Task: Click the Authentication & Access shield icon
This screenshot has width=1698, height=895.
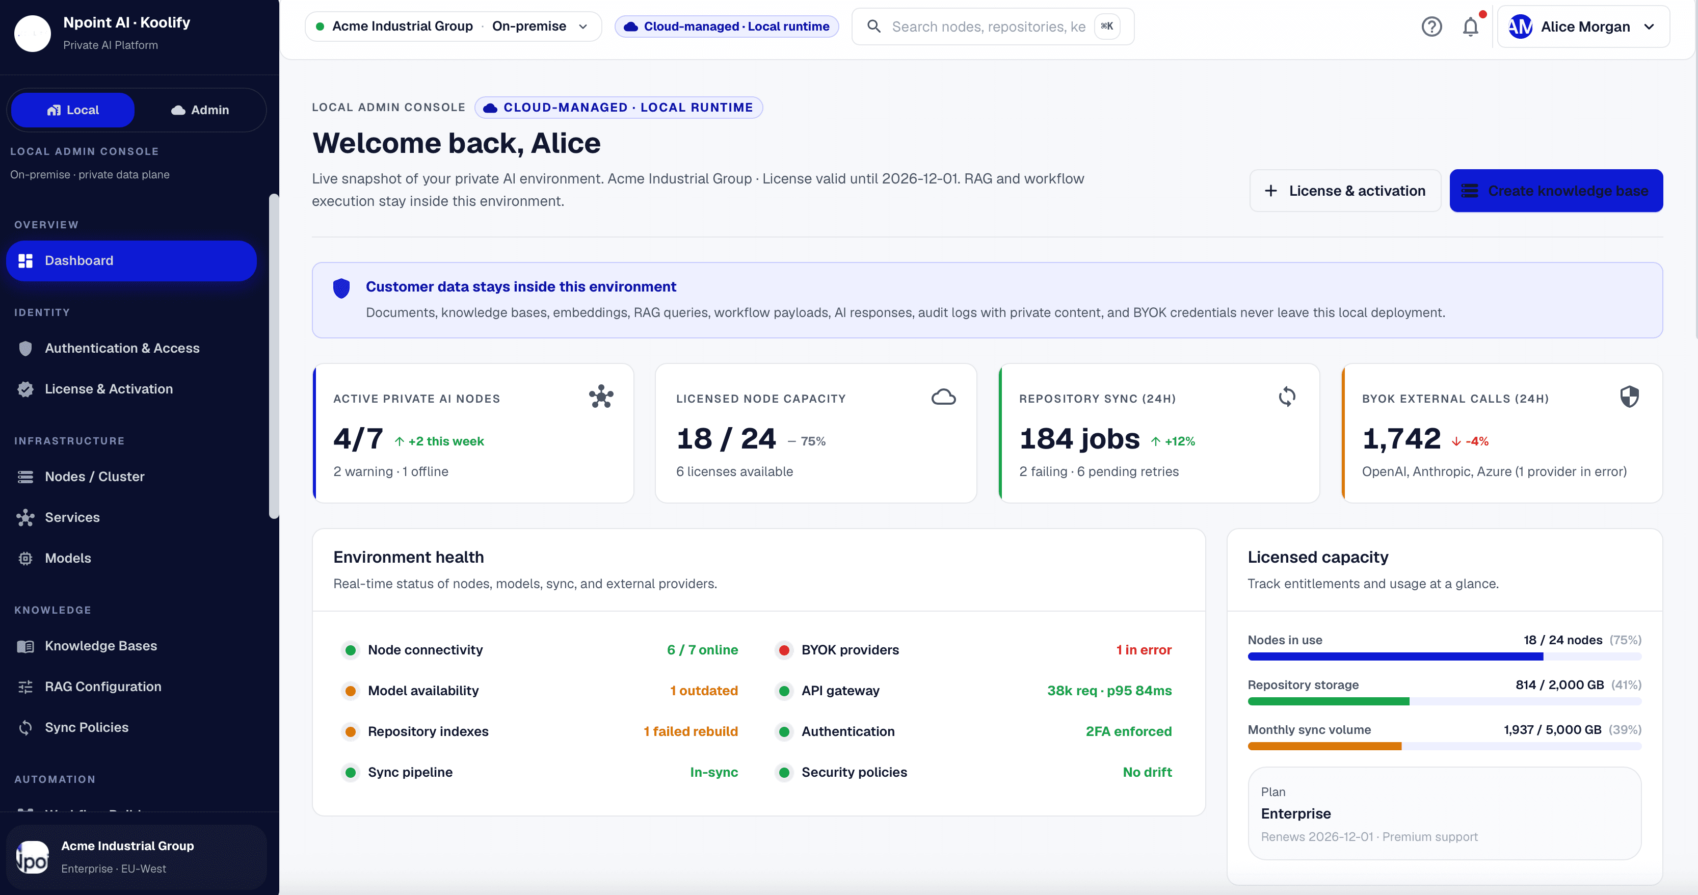Action: (25, 349)
